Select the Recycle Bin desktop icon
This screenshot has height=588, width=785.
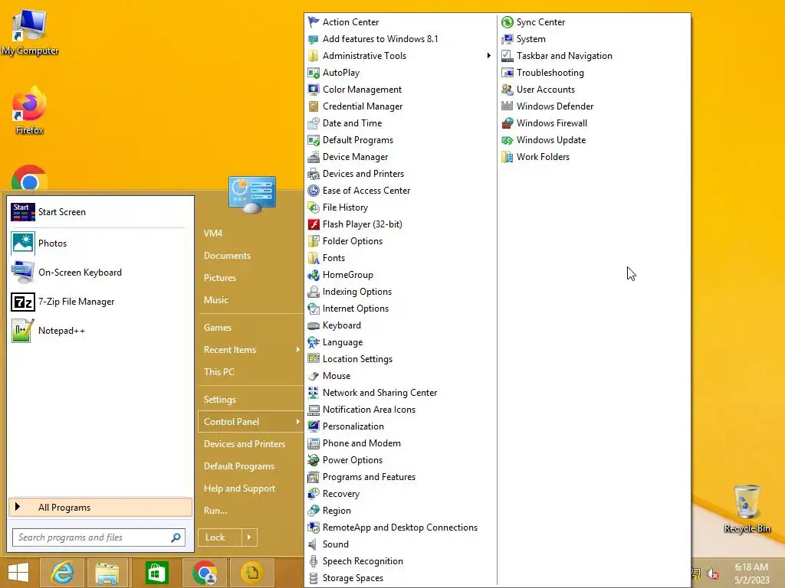point(747,508)
